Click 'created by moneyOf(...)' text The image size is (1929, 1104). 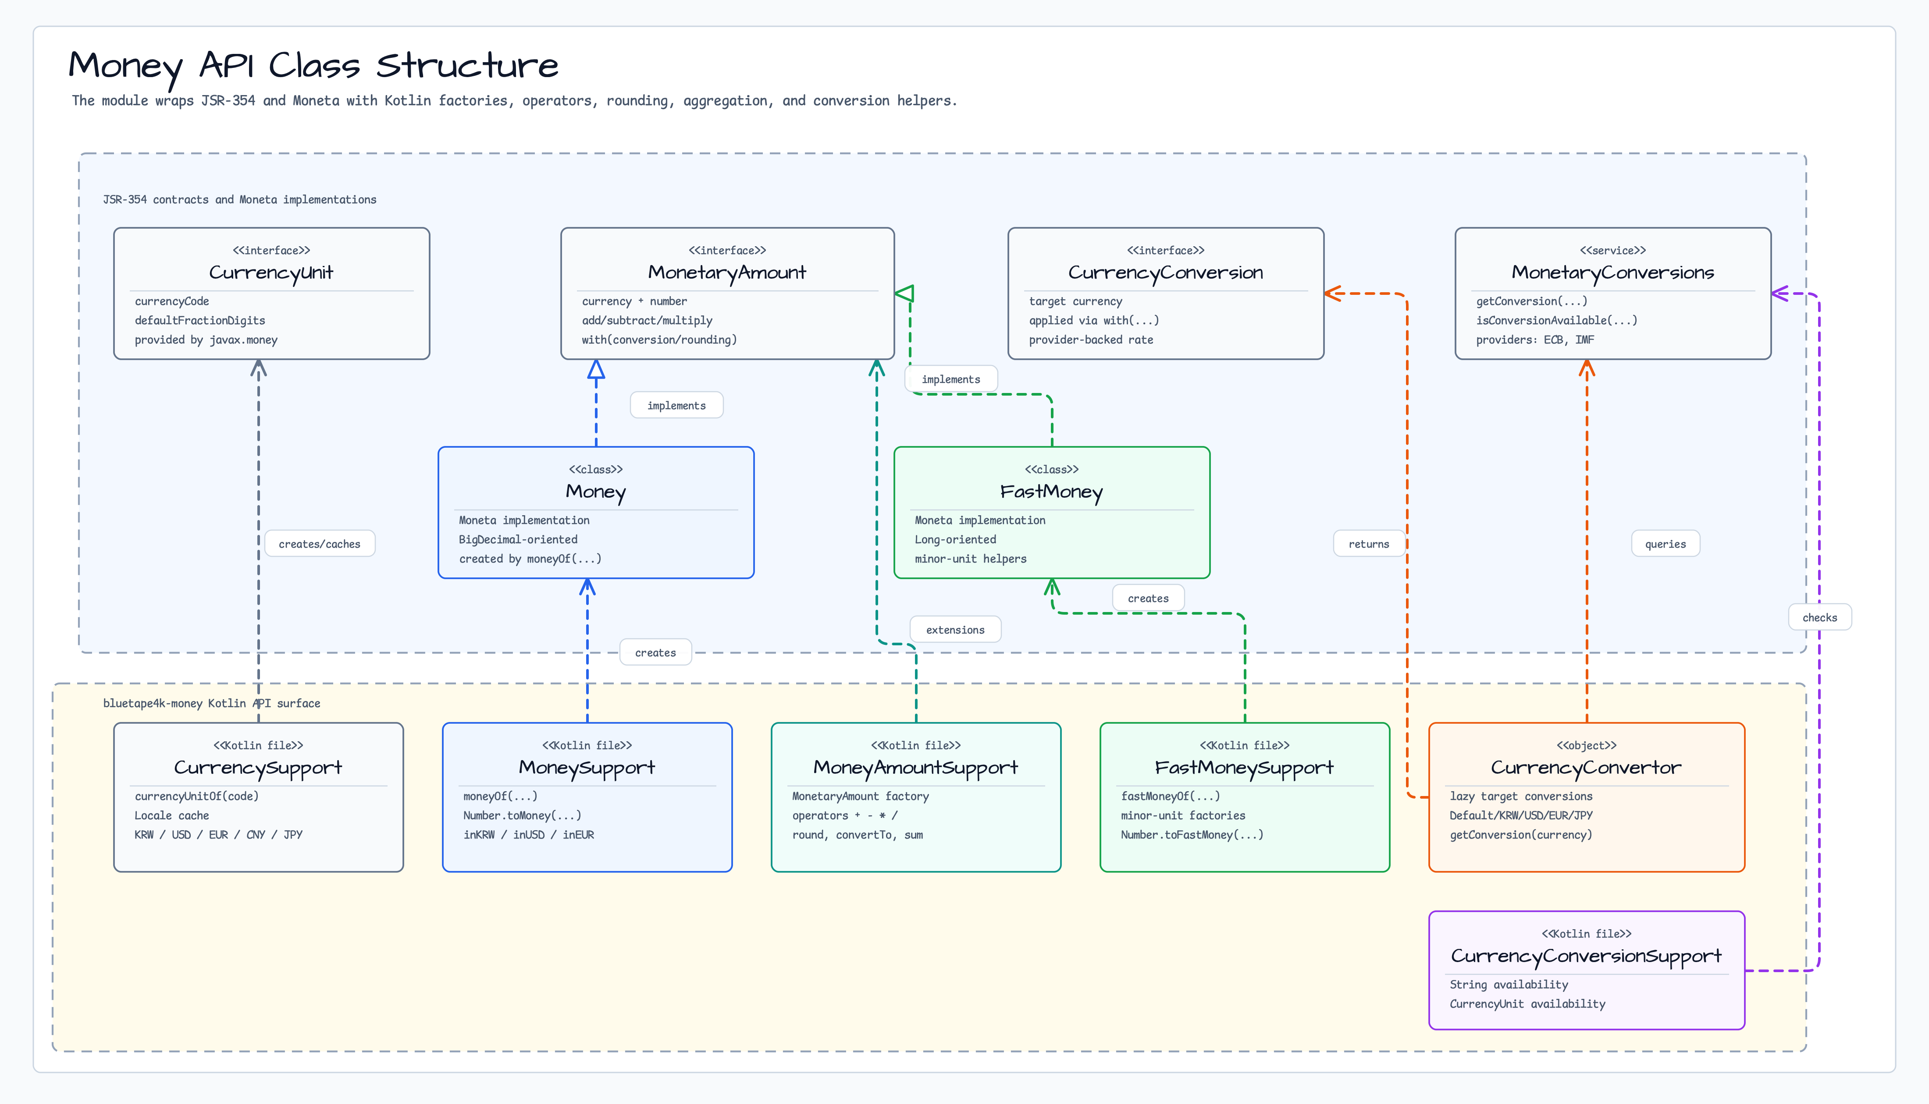pyautogui.click(x=530, y=559)
